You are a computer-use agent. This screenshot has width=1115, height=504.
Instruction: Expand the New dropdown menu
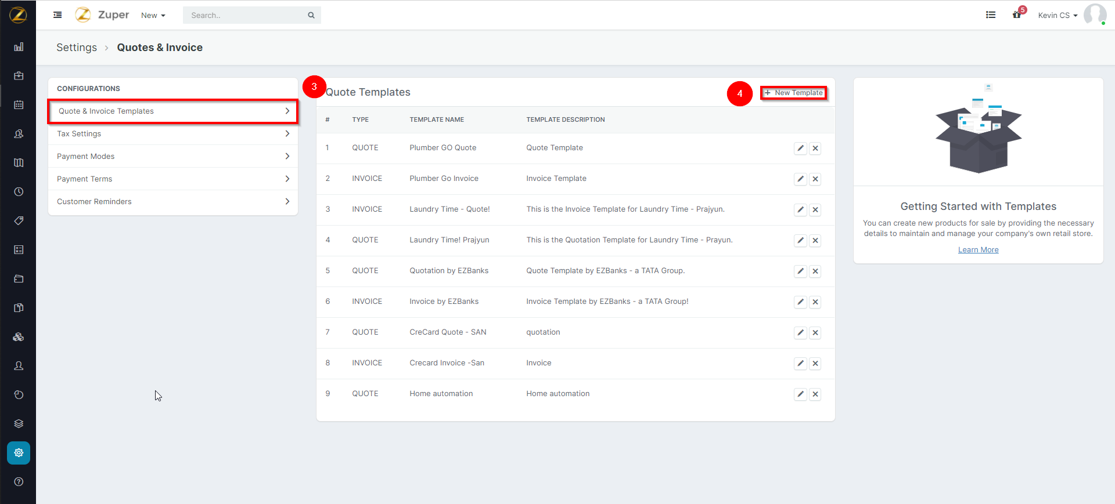tap(153, 16)
